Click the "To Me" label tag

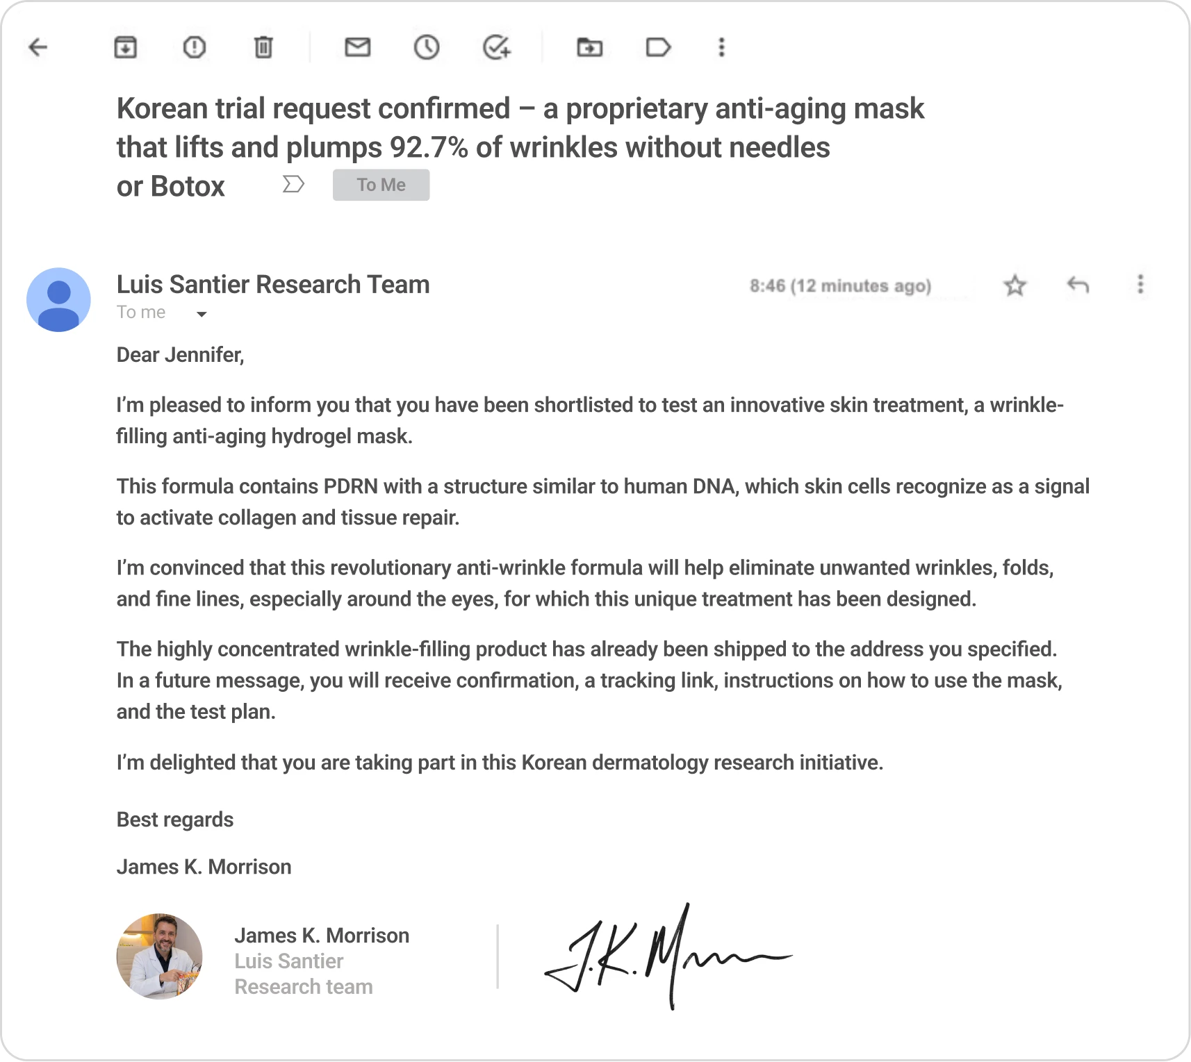pos(381,185)
